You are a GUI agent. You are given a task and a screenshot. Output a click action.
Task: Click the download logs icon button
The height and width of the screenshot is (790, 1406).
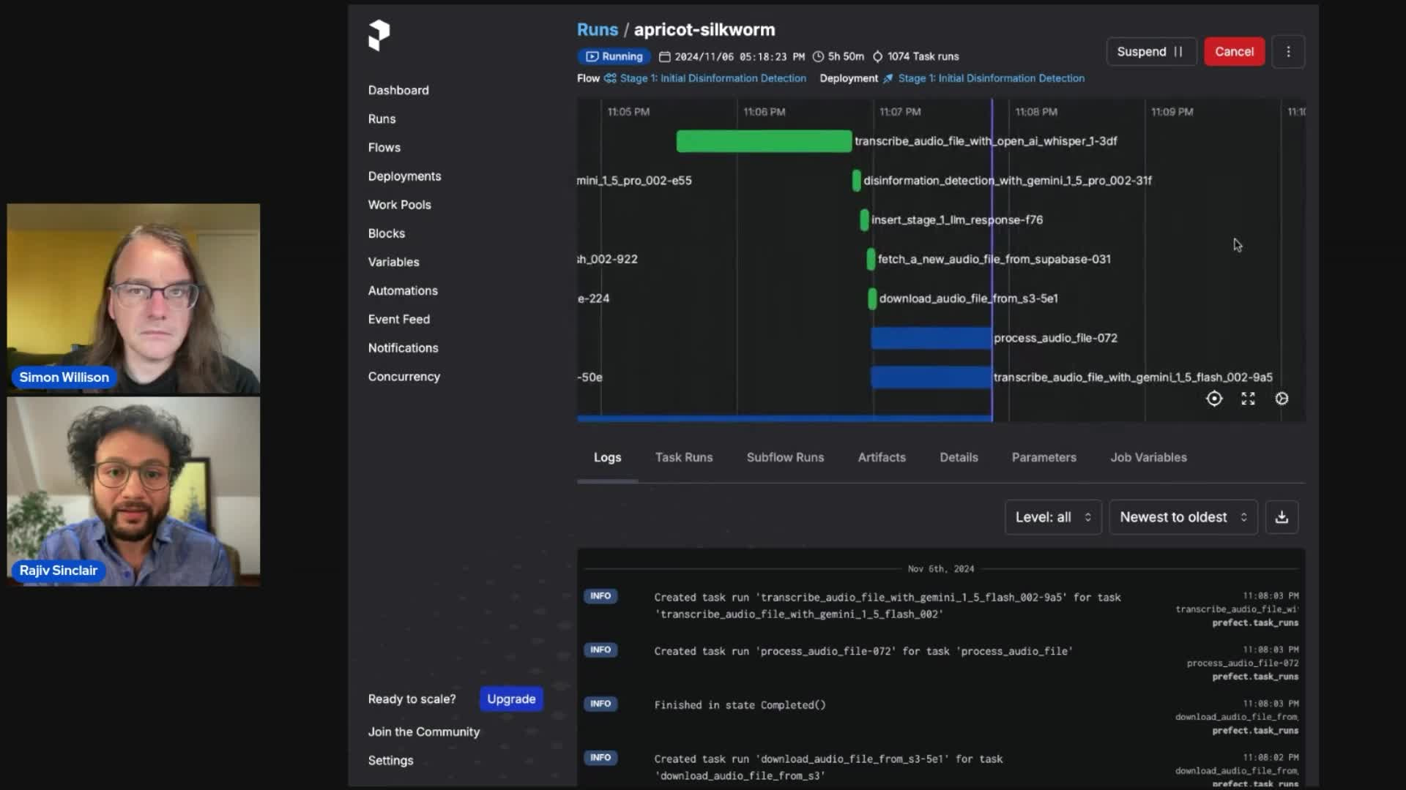coord(1282,517)
